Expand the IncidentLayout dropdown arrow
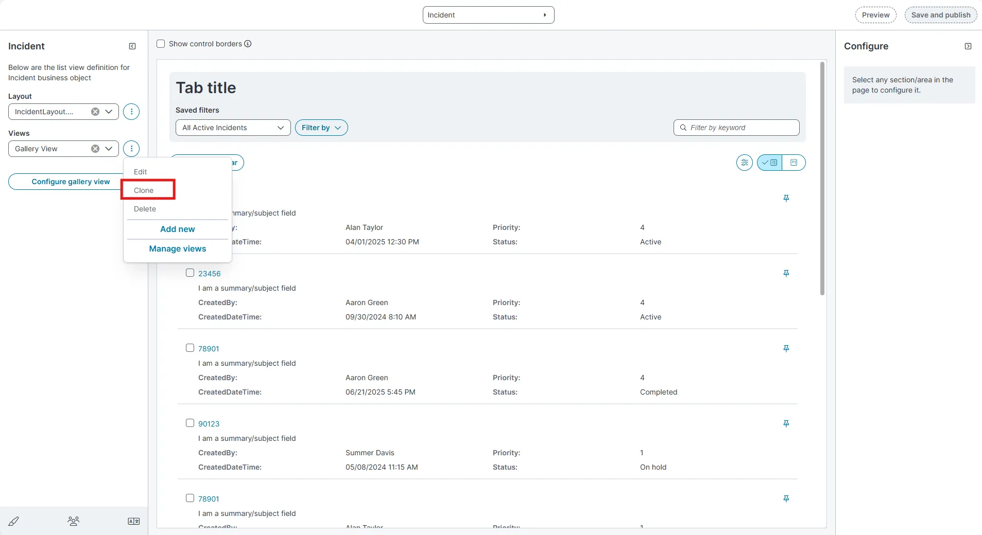Image resolution: width=982 pixels, height=535 pixels. pos(109,112)
